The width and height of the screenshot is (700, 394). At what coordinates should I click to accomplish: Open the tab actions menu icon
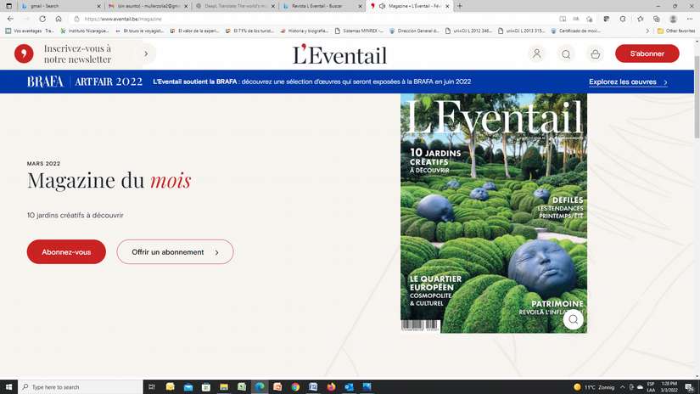pyautogui.click(x=8, y=6)
